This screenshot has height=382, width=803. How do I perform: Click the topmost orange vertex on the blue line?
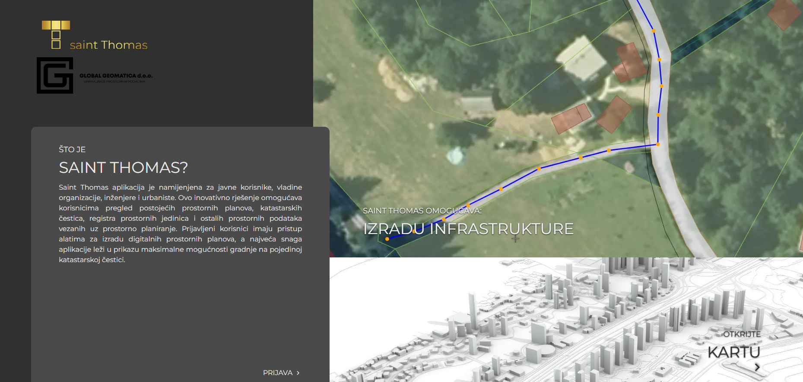[654, 31]
